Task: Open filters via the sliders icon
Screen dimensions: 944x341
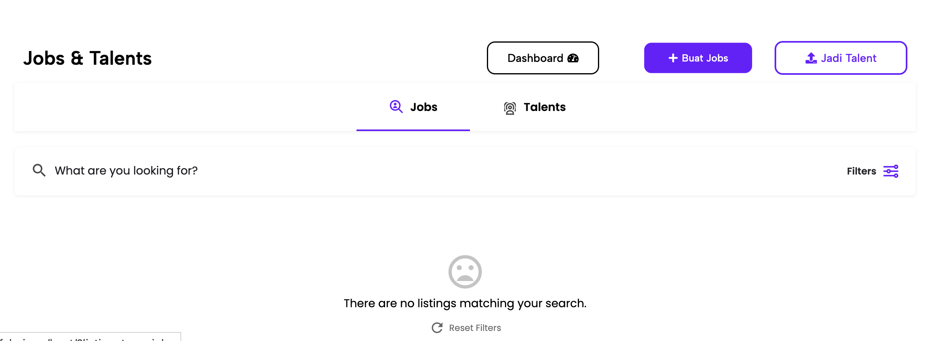Action: 890,171
